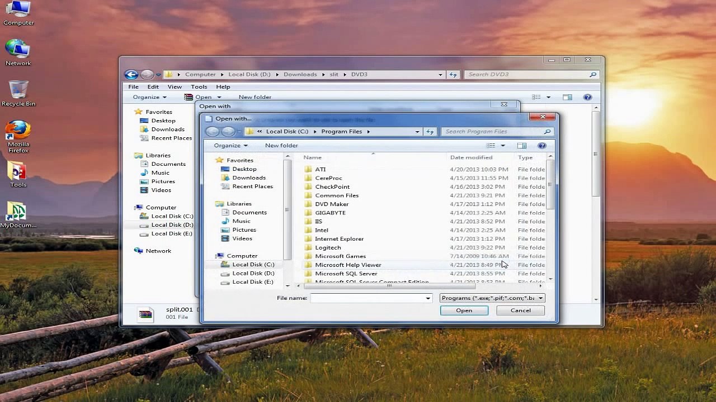Open the File menu
The image size is (716, 402).
point(134,87)
